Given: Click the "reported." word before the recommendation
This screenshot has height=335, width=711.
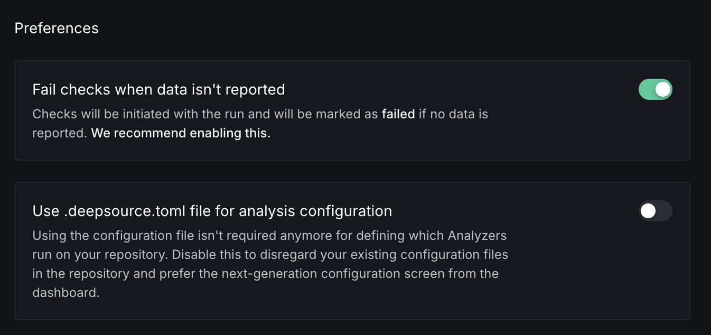Looking at the screenshot, I should pos(59,134).
